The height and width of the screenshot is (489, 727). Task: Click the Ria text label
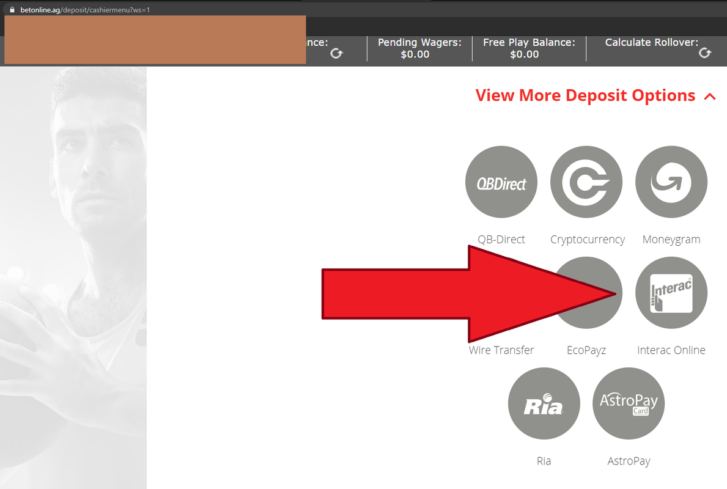pos(544,461)
